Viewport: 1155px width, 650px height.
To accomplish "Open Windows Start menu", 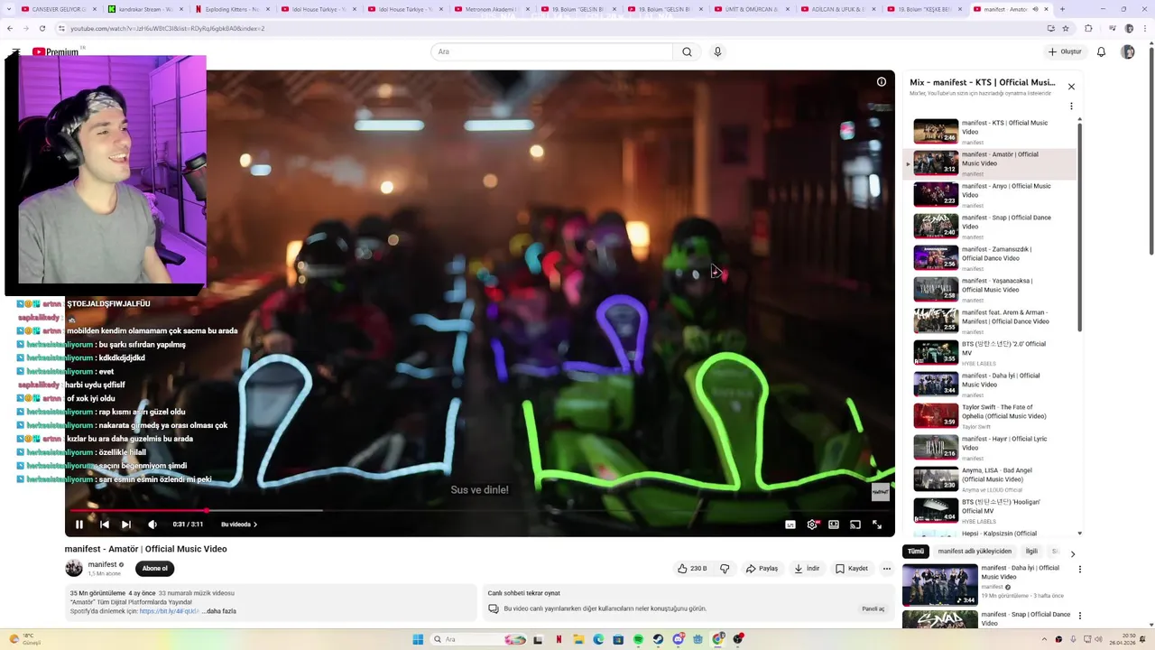I will click(418, 639).
